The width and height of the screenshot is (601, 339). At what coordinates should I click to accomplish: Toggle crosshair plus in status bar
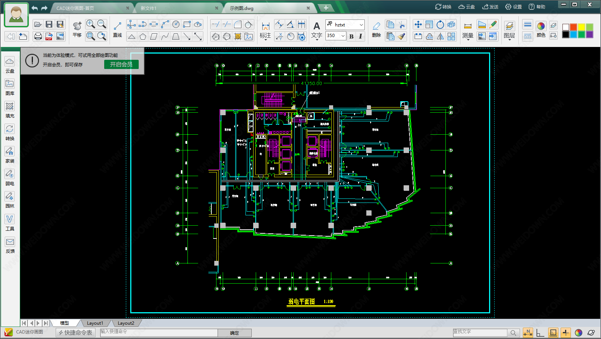pos(565,333)
